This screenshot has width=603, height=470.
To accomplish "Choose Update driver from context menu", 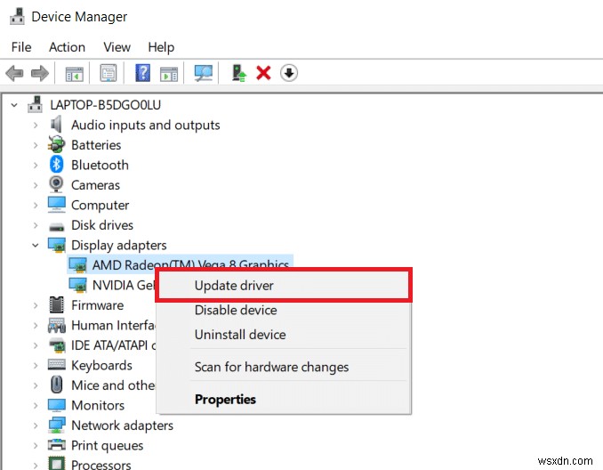I will click(234, 286).
